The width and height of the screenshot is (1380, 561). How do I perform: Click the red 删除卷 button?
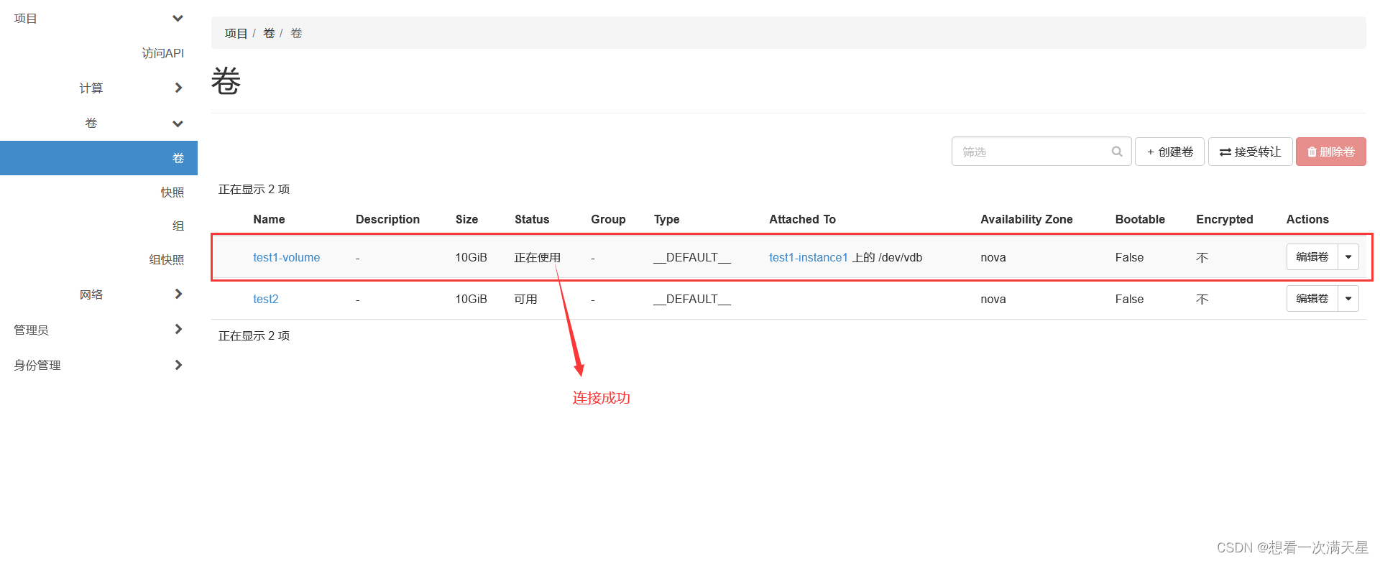[1331, 152]
